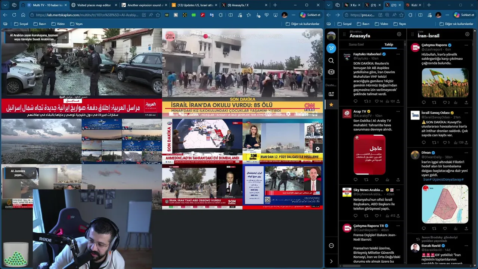Expand the Al Arabiya channel tooltip arrow
Image resolution: width=478 pixels, height=269 pixels.
tap(65, 37)
